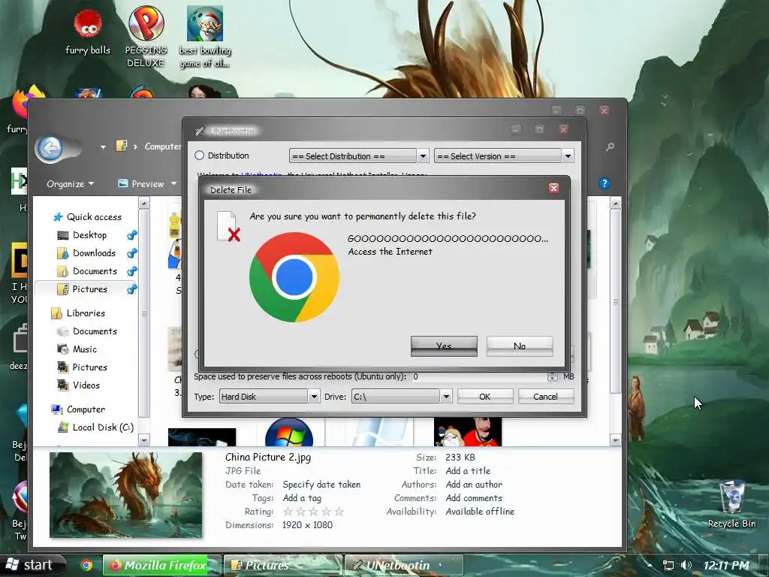
Task: Click the large Chrome logo in dialog
Action: [294, 277]
